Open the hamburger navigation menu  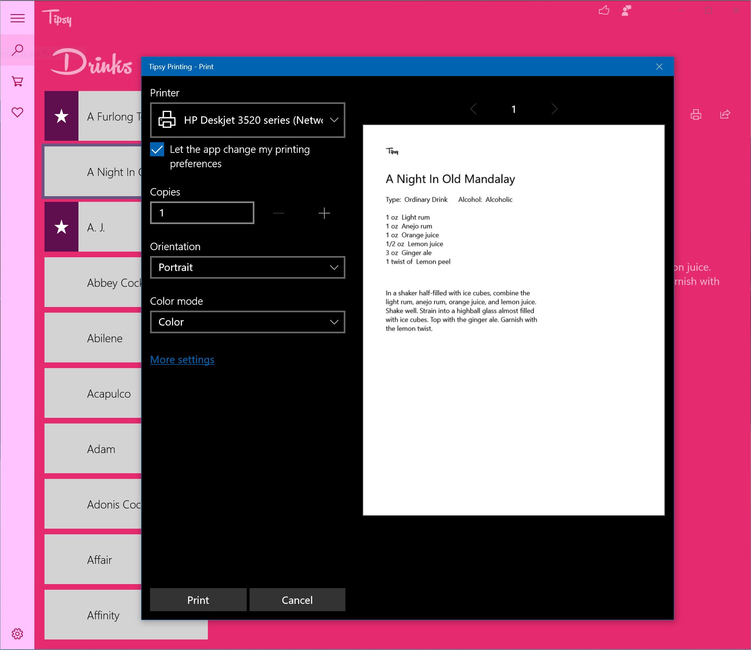coord(17,18)
